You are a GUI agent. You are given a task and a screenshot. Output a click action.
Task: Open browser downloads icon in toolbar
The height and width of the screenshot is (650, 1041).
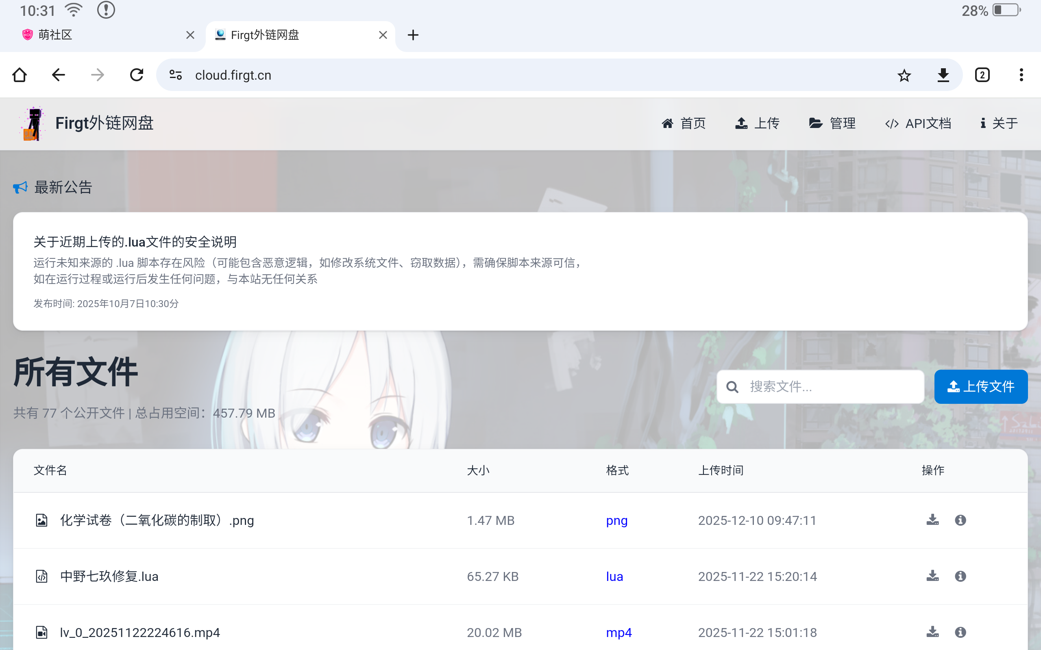[x=943, y=75]
